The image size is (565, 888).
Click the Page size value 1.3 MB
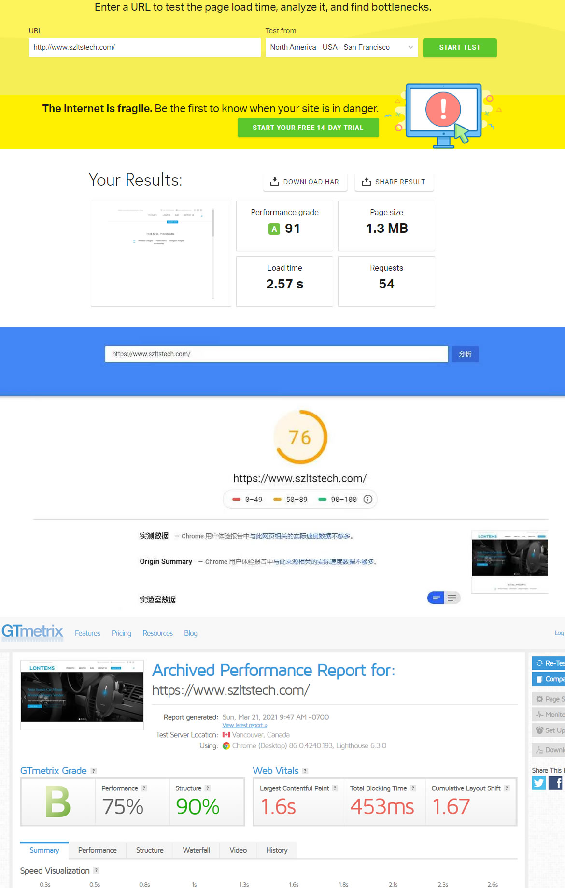point(387,229)
